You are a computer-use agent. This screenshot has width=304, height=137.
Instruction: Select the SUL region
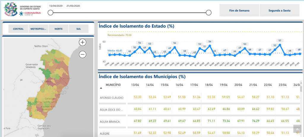(x=79, y=29)
